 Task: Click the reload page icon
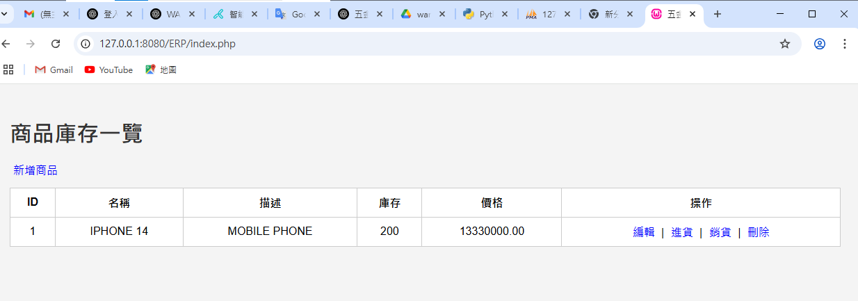point(56,44)
